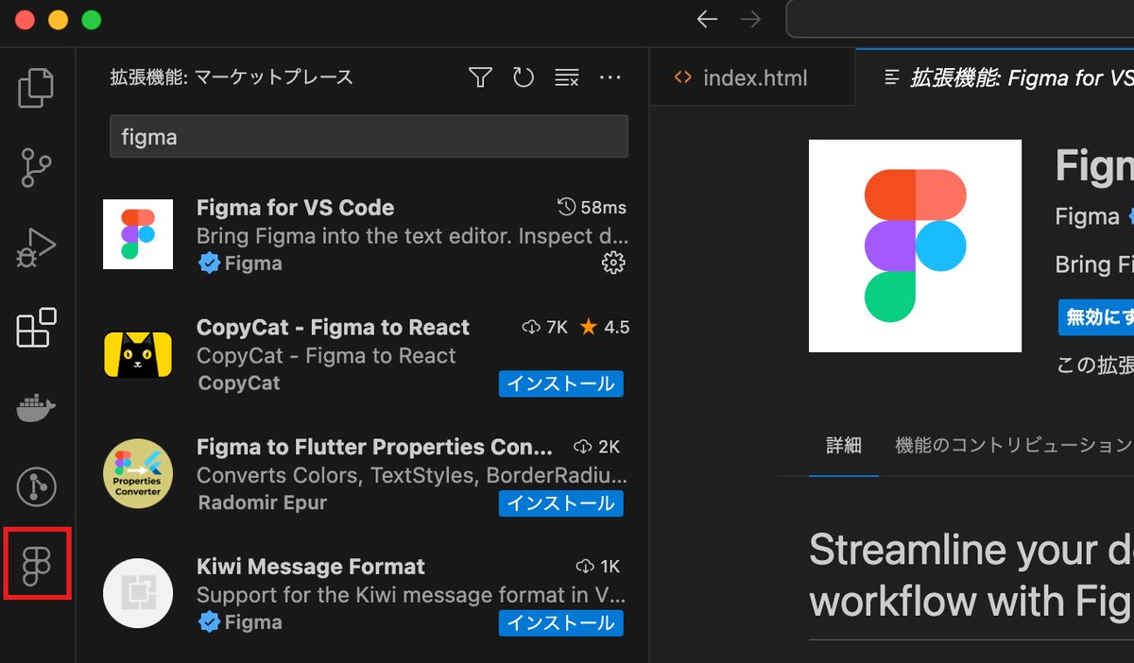Refresh the extensions marketplace list
The image size is (1134, 663).
point(524,77)
